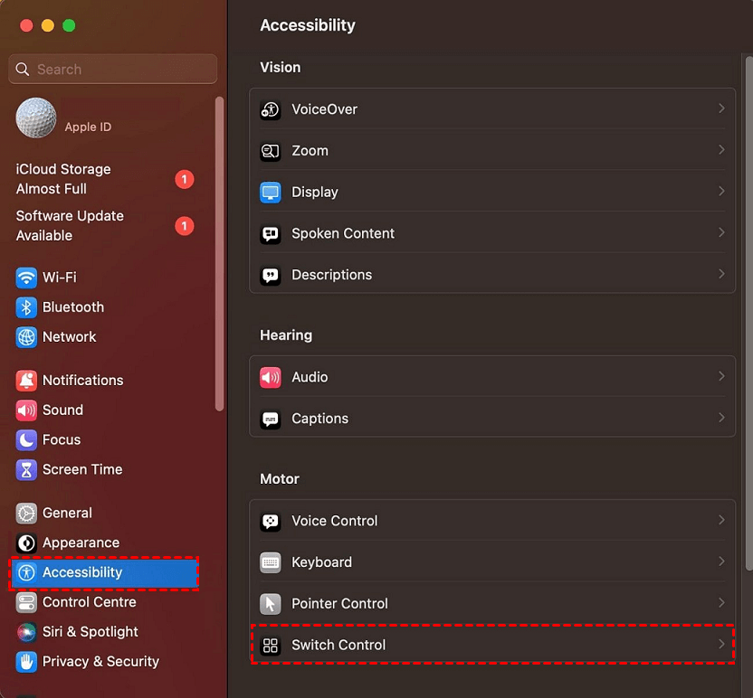Screen dimensions: 753x698
Task: Click the VoiceOver icon
Action: tap(271, 109)
